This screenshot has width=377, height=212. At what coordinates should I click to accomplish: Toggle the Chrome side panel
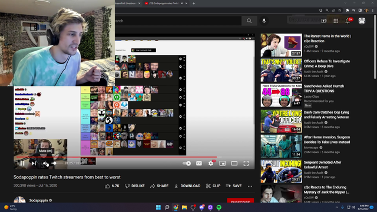point(360,11)
